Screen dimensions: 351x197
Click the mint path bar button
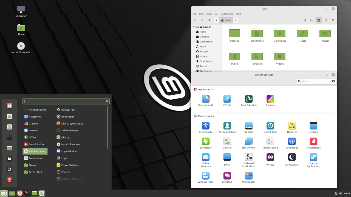point(226,20)
